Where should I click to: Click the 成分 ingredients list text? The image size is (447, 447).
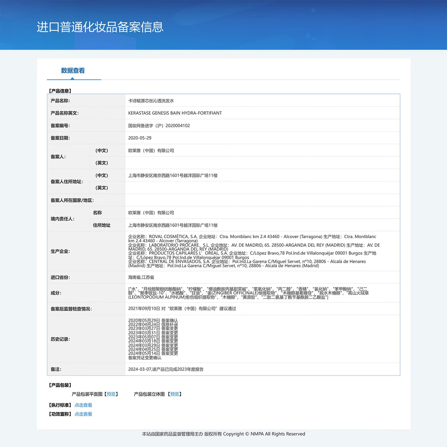click(248, 293)
